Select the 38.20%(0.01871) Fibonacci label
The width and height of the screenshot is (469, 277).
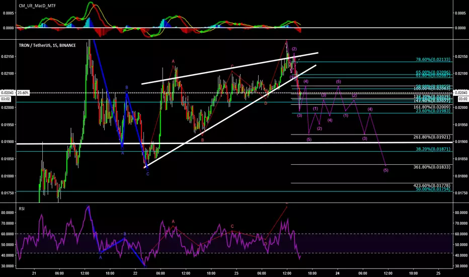tap(433, 149)
